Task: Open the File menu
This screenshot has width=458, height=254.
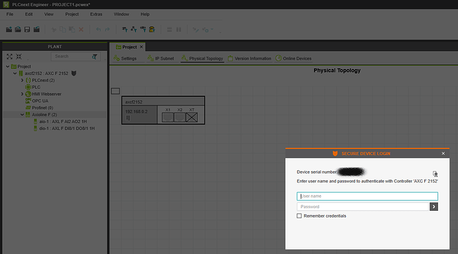Action: pos(10,15)
